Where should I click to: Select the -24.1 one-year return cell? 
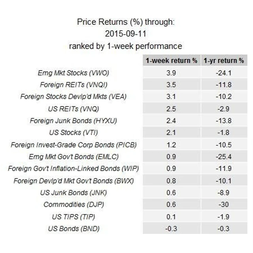pos(224,73)
